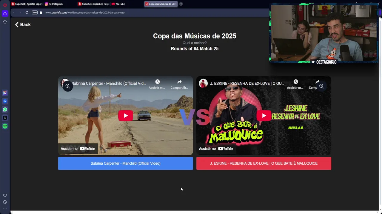
Task: Open 'Assistir no YouTube' on Manchild video
Action: tap(78, 149)
